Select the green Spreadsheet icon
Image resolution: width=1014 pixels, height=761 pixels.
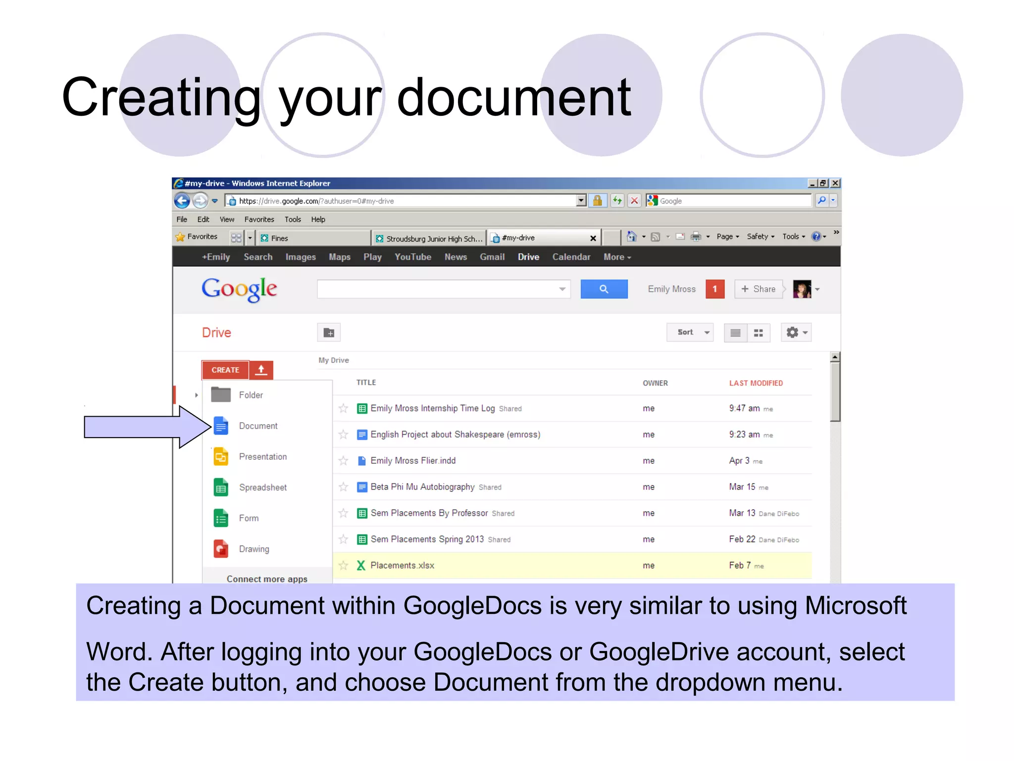(x=221, y=487)
